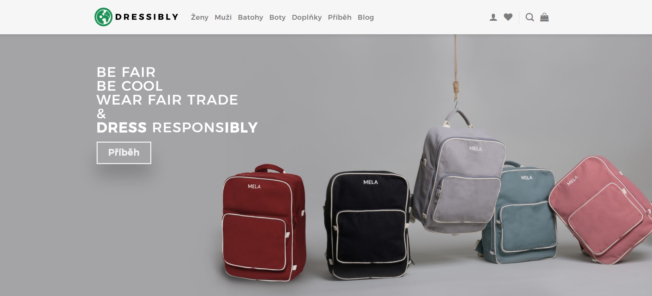
Task: Click the DRESSIBLY brand name text
Action: coord(147,17)
